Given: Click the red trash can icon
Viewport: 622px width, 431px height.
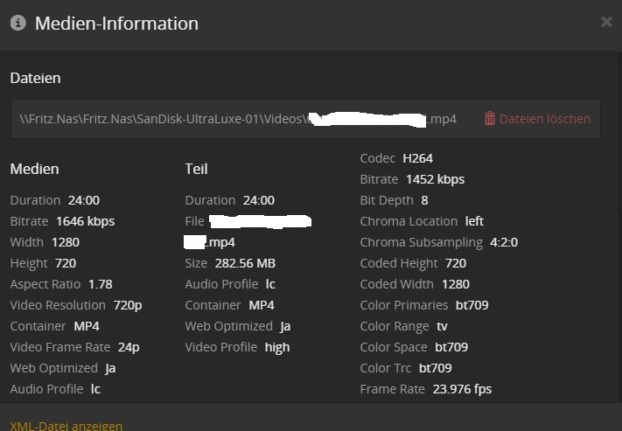Looking at the screenshot, I should click(x=490, y=118).
